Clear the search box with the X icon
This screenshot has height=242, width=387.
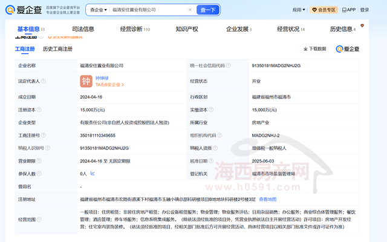click(x=190, y=10)
